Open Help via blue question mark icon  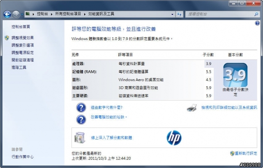(257, 23)
